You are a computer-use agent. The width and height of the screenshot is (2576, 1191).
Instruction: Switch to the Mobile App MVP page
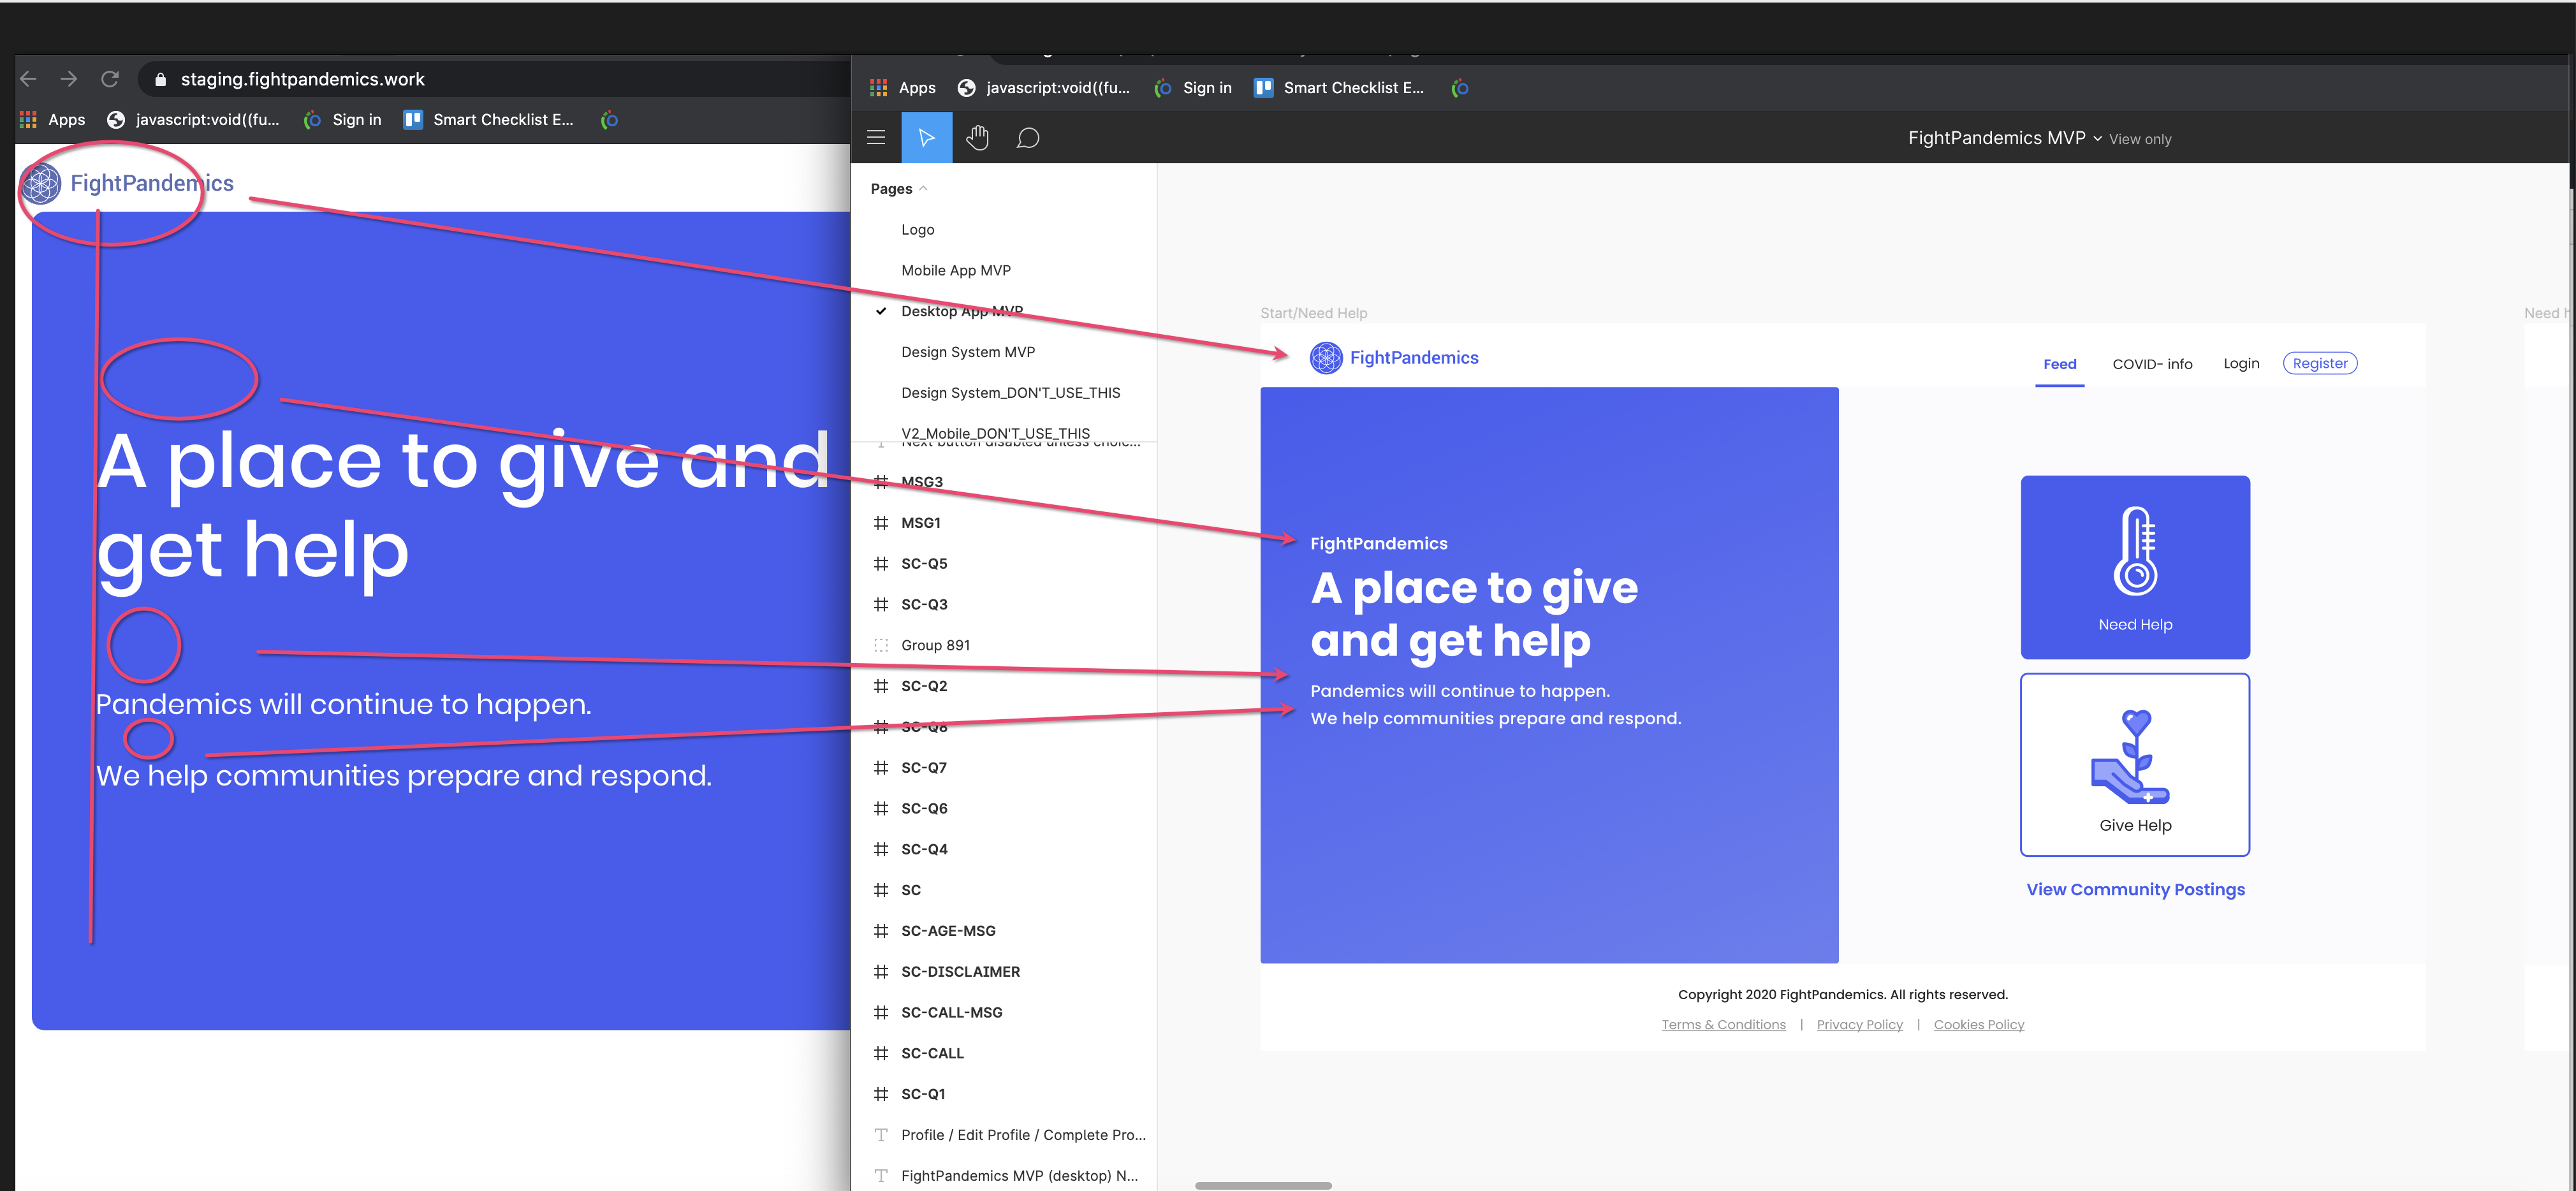[x=956, y=271]
